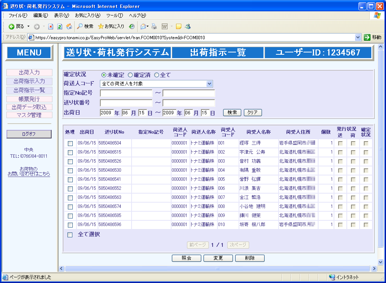386x283 pixels.
Task: Click the second 送り状番号 range input field
Action: point(189,103)
